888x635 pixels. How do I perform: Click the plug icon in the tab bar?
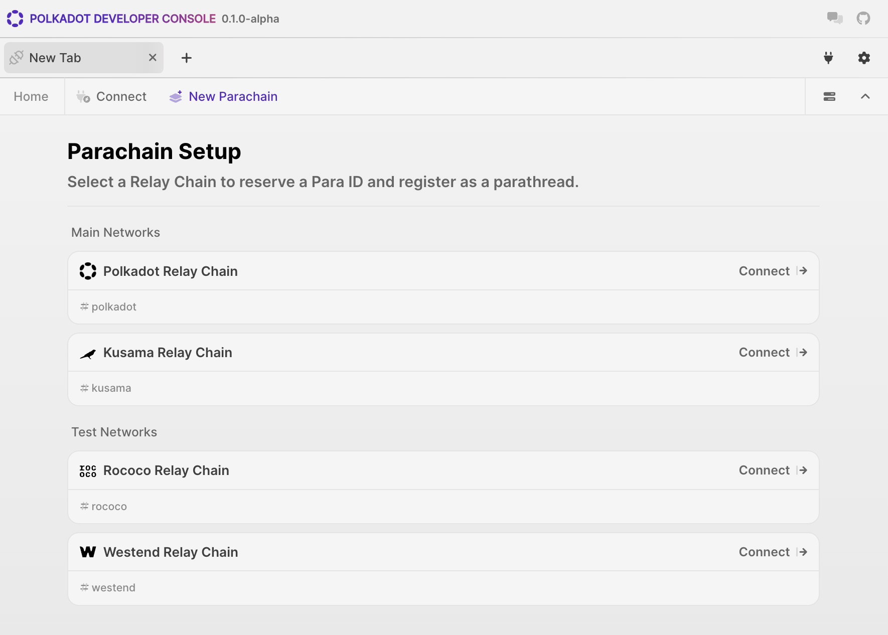tap(829, 58)
